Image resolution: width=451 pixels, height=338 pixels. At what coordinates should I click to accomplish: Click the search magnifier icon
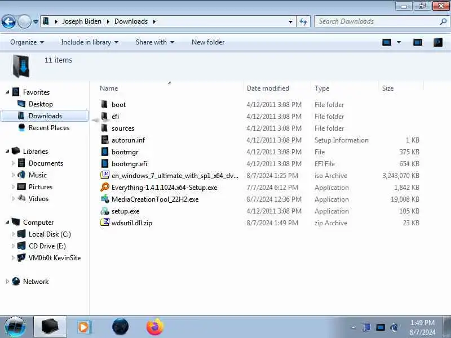(x=443, y=21)
